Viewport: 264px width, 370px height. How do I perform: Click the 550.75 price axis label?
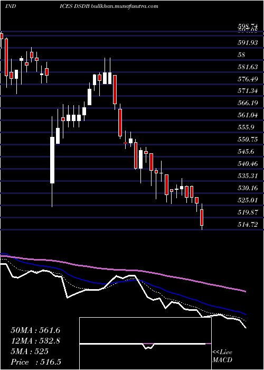pos(248,140)
